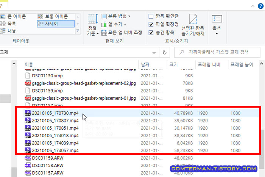The height and width of the screenshot is (177, 265).
Task: Select file DSC01130.xmp
Action: click(47, 76)
